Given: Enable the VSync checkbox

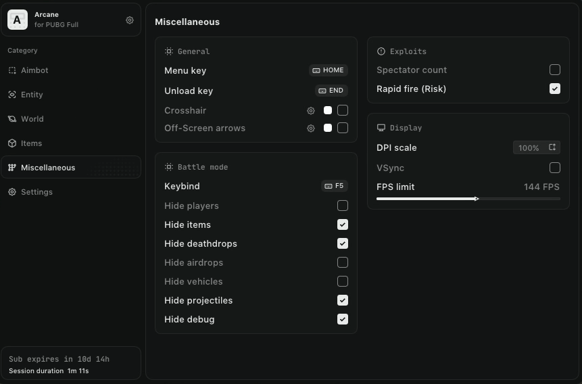Looking at the screenshot, I should click(554, 168).
